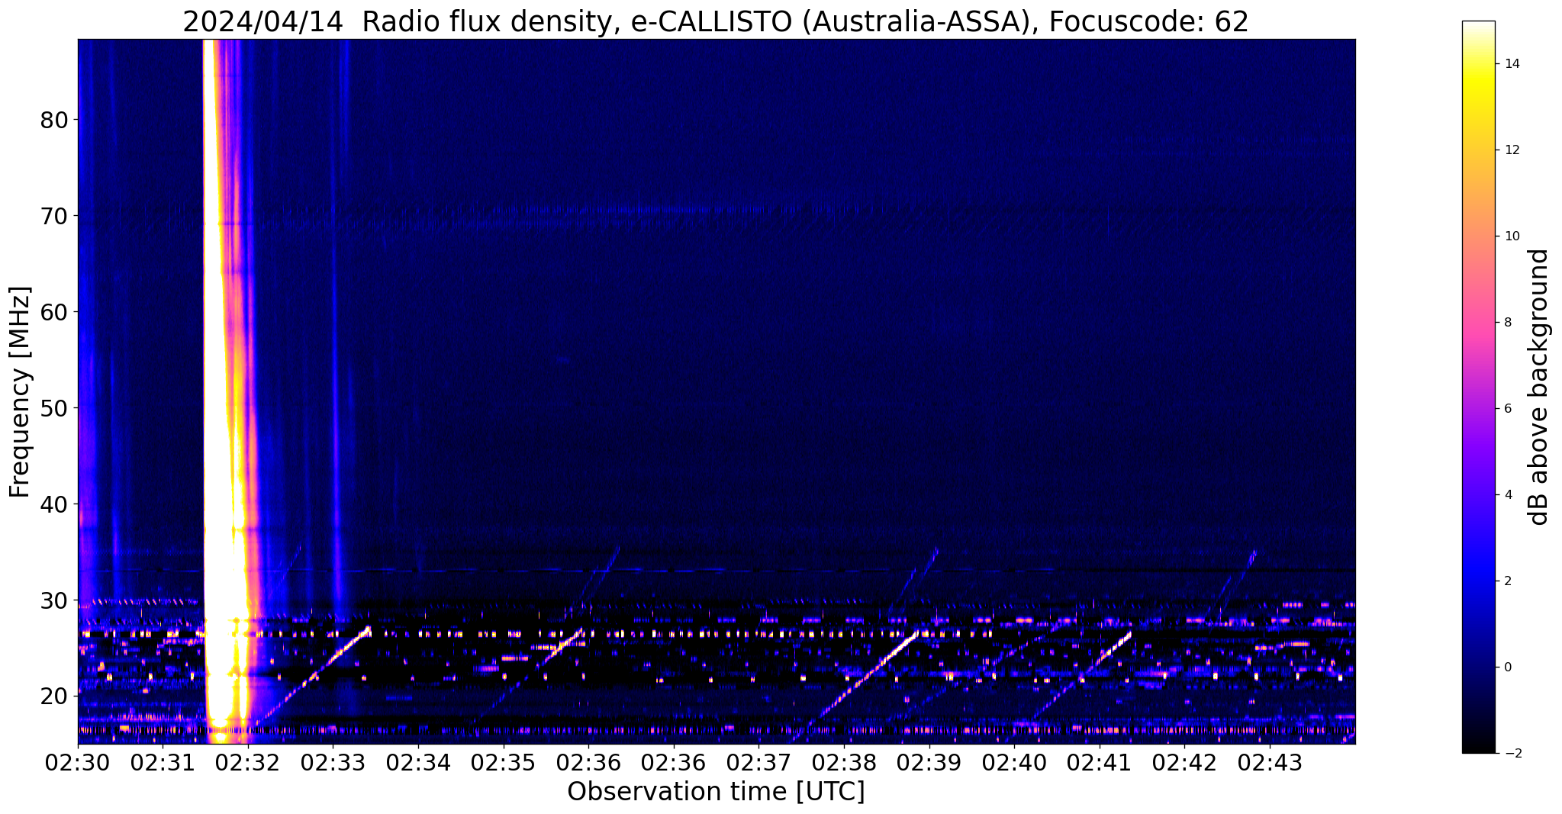
Task: Select the 02:35 time tick label
Action: pyautogui.click(x=504, y=762)
